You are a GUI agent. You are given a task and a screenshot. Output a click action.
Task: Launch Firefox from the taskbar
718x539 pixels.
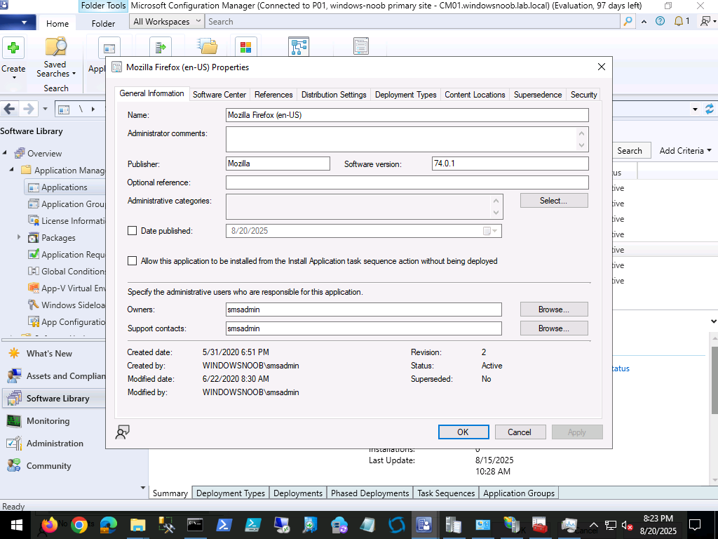point(50,525)
